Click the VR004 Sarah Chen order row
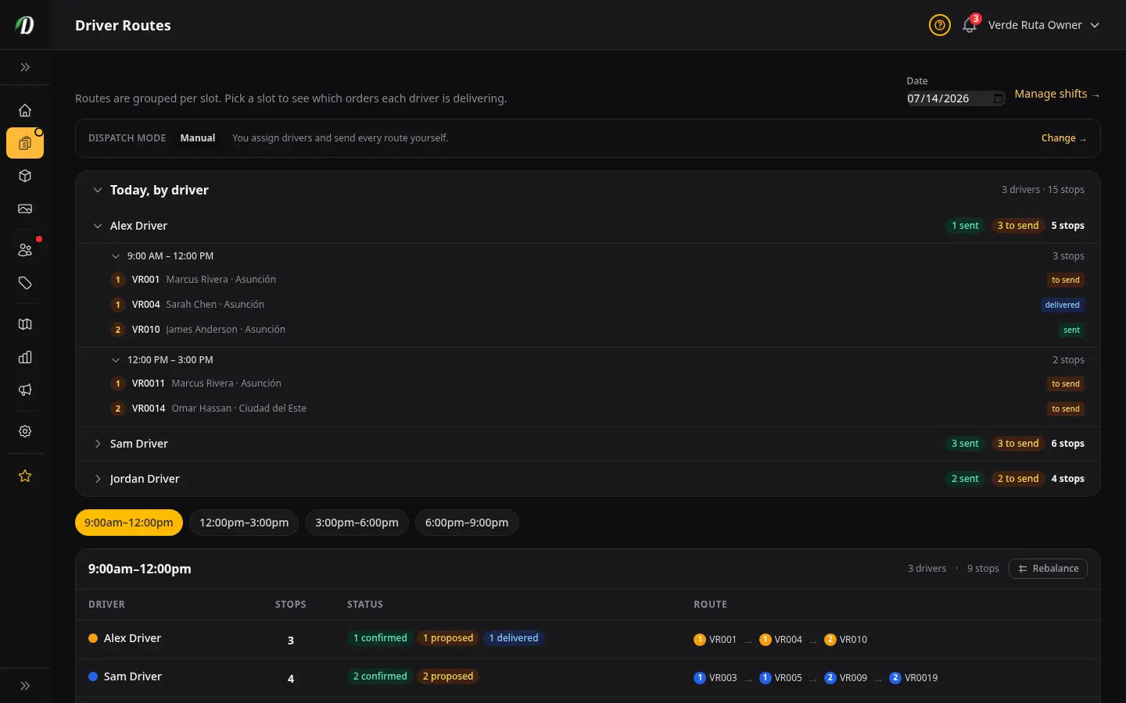The width and height of the screenshot is (1126, 703). 588,305
